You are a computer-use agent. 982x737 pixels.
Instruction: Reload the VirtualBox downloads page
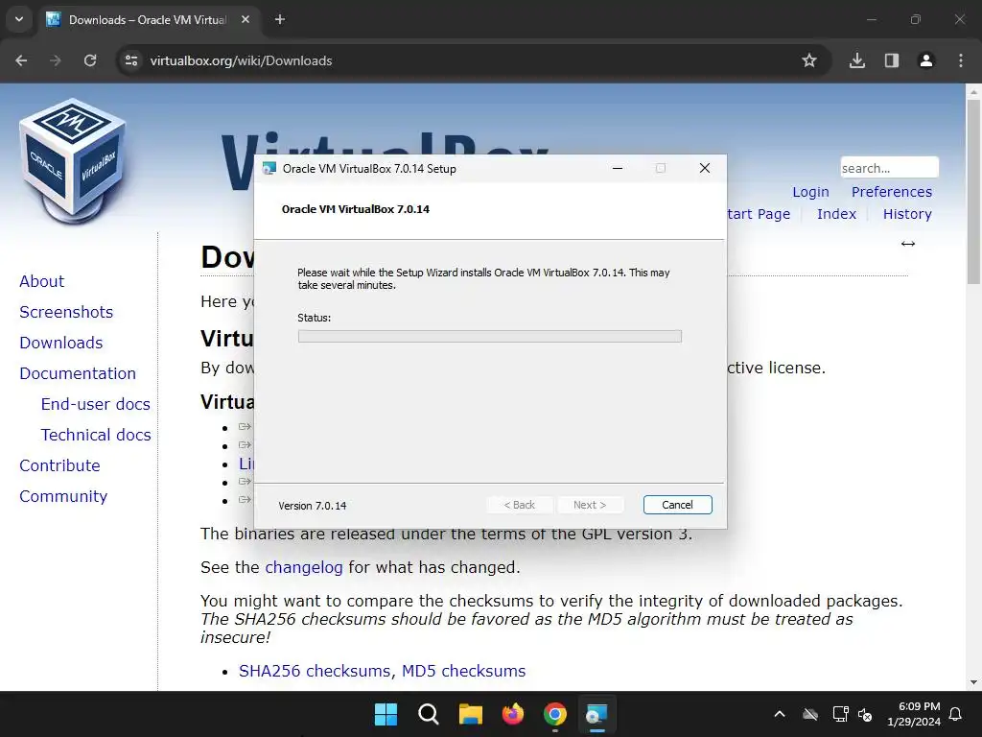point(90,60)
